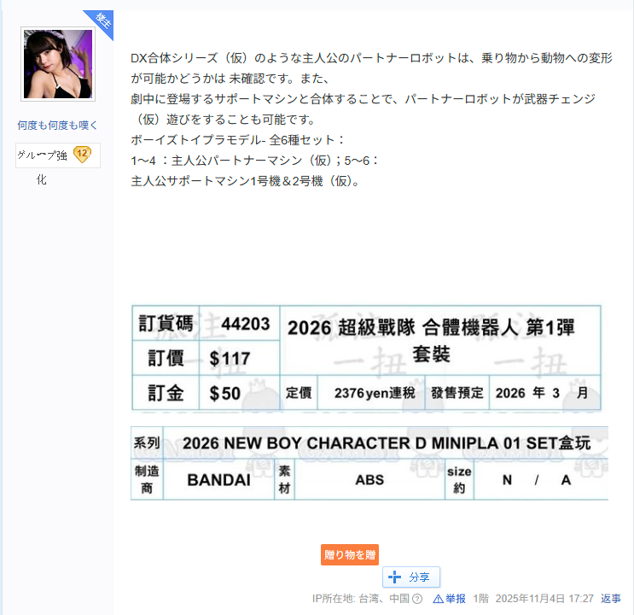Reply to the post with 返事
Viewport: 634px width, 615px height.
click(x=611, y=599)
